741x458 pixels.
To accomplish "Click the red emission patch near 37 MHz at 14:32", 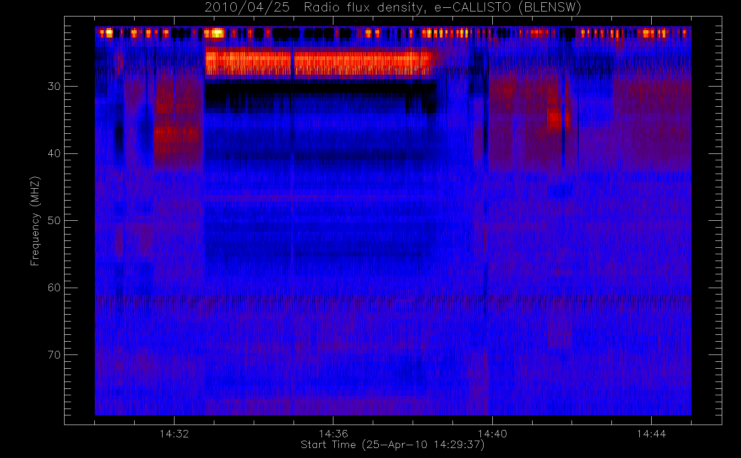I will [178, 140].
